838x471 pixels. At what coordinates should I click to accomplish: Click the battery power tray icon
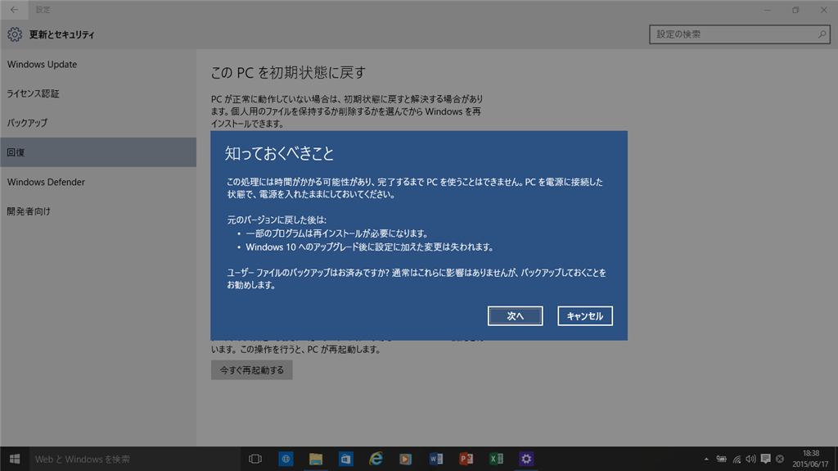click(x=722, y=459)
